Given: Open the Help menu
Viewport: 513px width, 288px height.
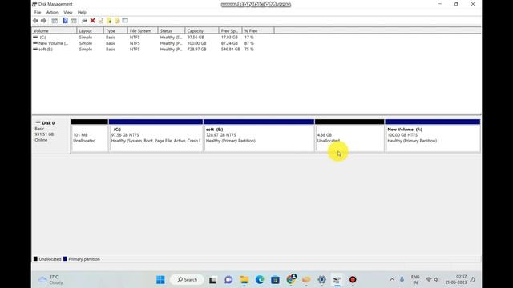Looking at the screenshot, I should pos(82,13).
